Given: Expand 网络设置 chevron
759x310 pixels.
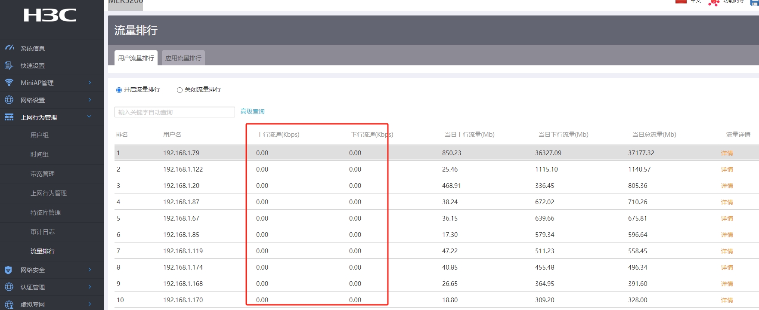Looking at the screenshot, I should pyautogui.click(x=90, y=100).
